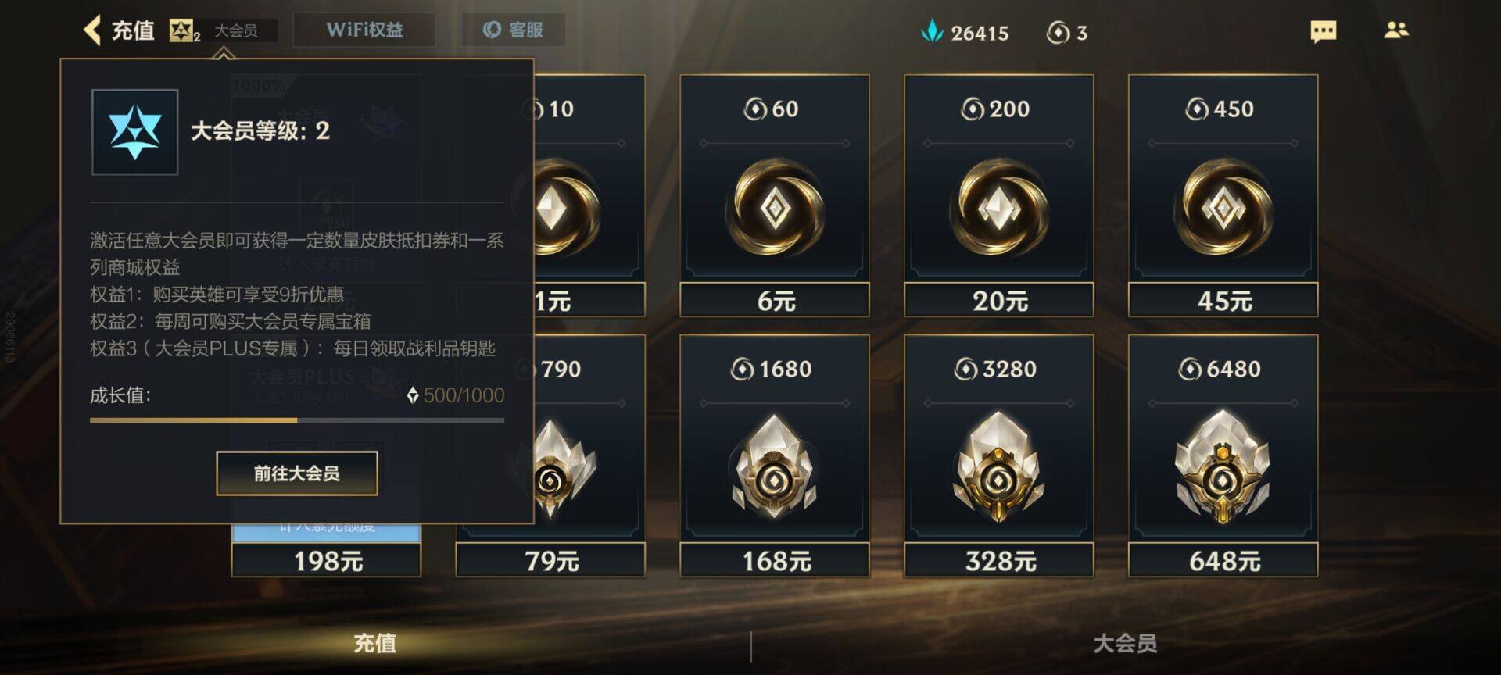
Task: Select the 450 coins pack for 45元
Action: click(1223, 195)
